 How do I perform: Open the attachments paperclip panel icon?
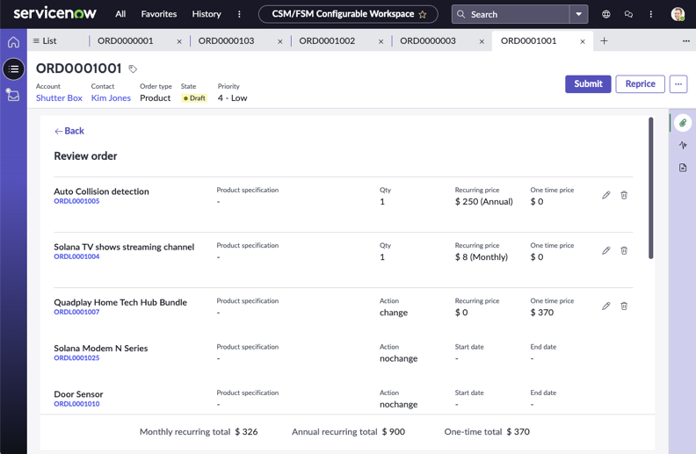pos(683,123)
